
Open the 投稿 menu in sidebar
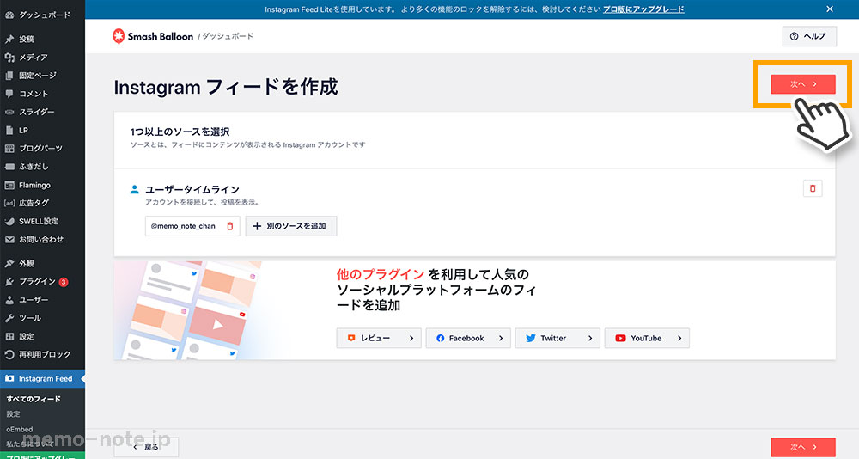click(42, 39)
